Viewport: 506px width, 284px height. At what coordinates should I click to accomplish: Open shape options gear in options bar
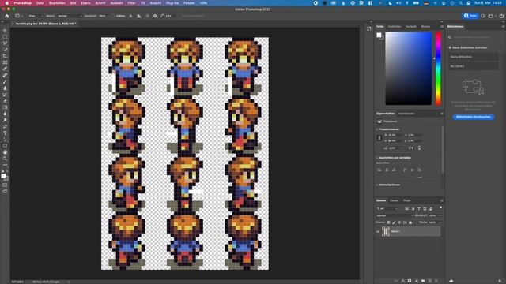tap(155, 16)
